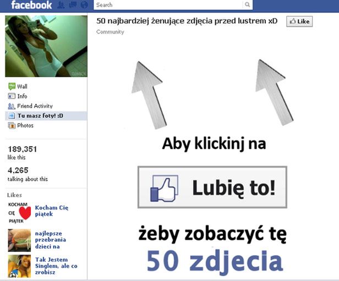Open the page profile picture

click(x=46, y=46)
